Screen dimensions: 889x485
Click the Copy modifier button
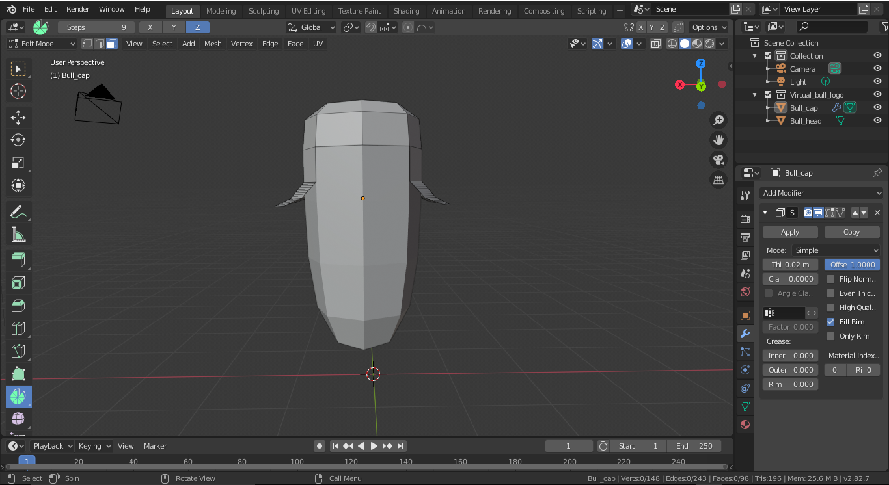click(852, 232)
